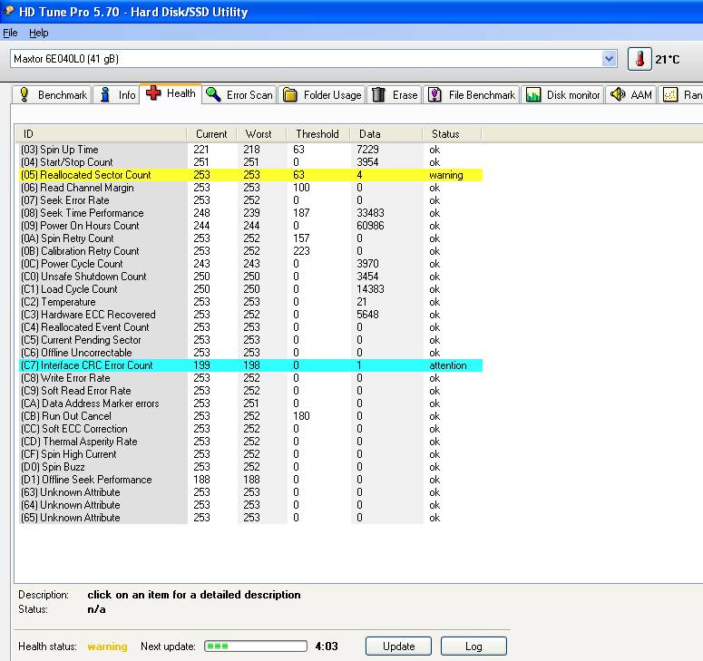Select the Offline Uncorrectable row

(x=250, y=353)
